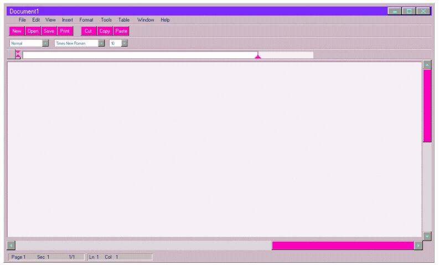Click the vertical scrollbar up arrow
Screen dimensions: 439x265
[x=427, y=65]
